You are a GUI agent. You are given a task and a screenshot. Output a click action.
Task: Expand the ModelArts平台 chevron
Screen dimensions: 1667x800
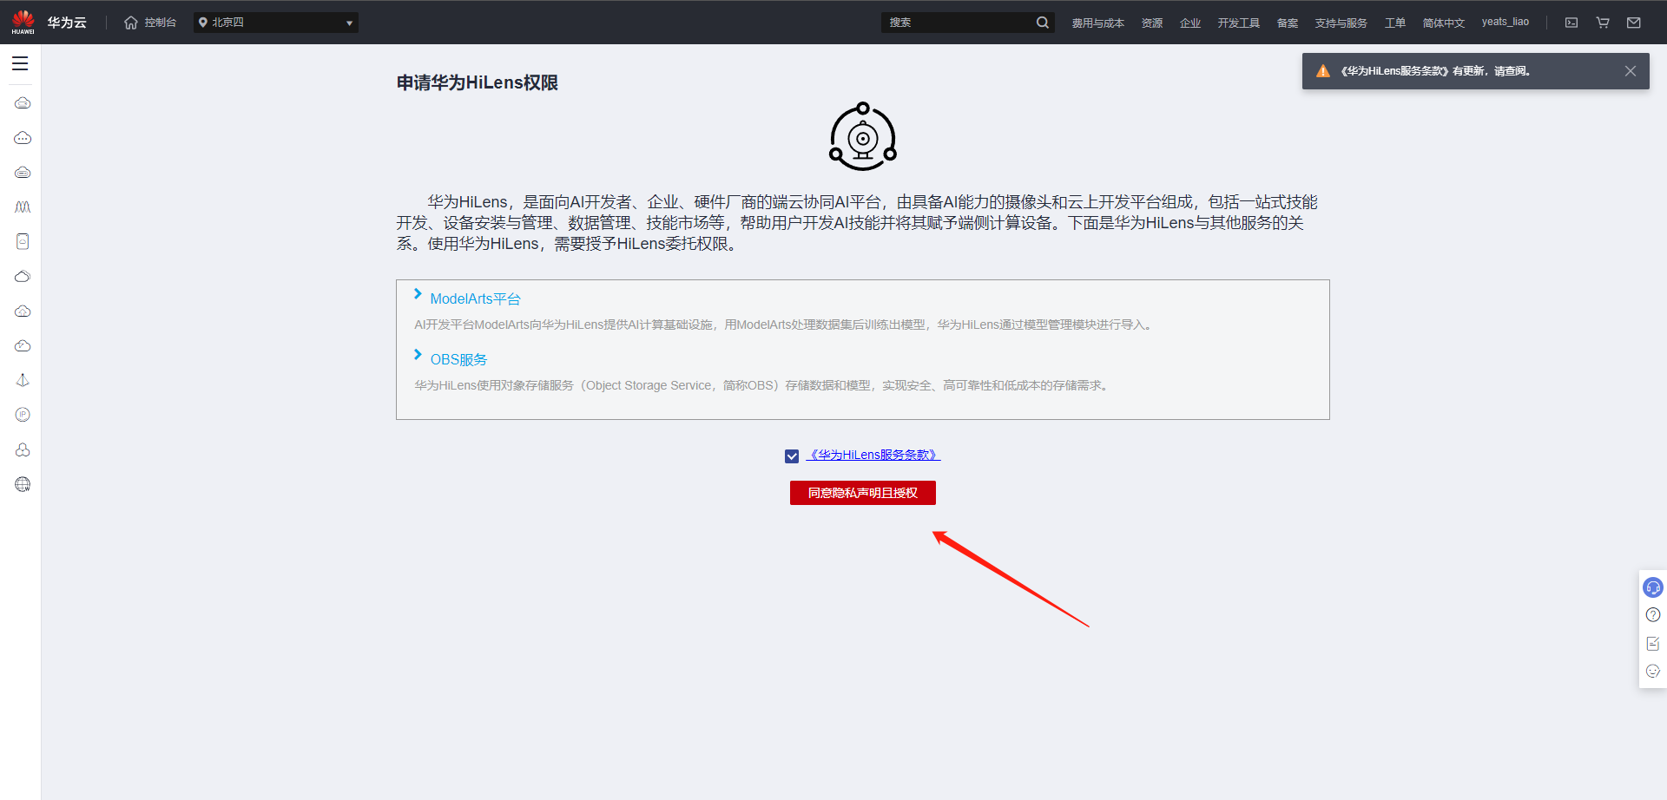coord(418,294)
